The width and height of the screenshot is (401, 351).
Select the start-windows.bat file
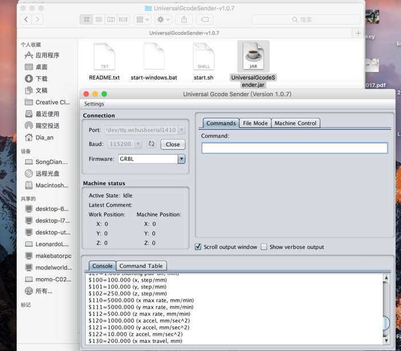(x=154, y=61)
